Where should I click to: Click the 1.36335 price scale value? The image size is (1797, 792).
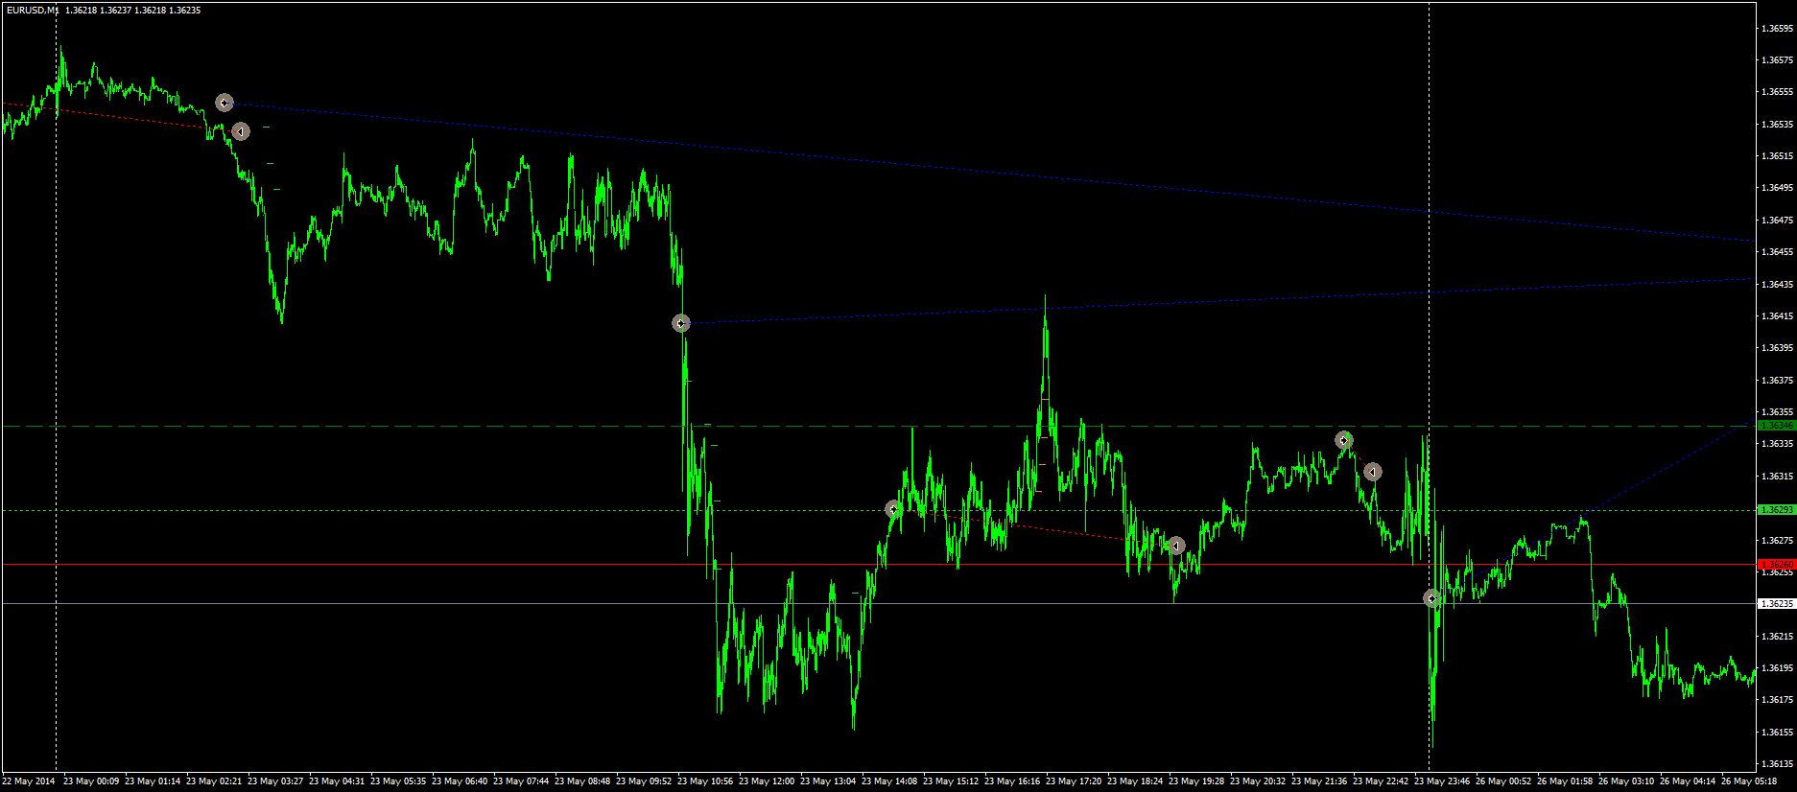click(x=1777, y=444)
